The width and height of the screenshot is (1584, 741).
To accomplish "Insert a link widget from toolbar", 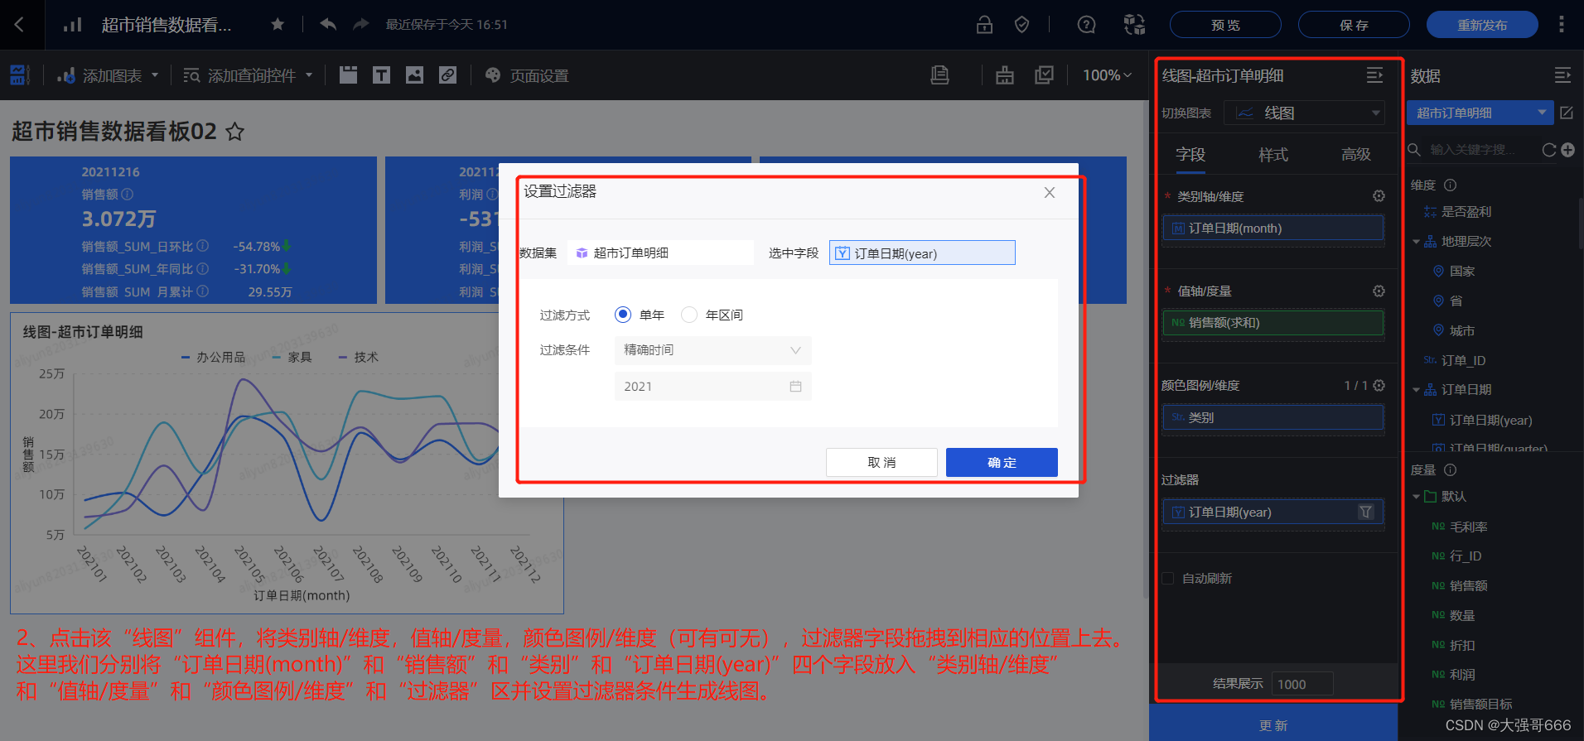I will tap(447, 75).
